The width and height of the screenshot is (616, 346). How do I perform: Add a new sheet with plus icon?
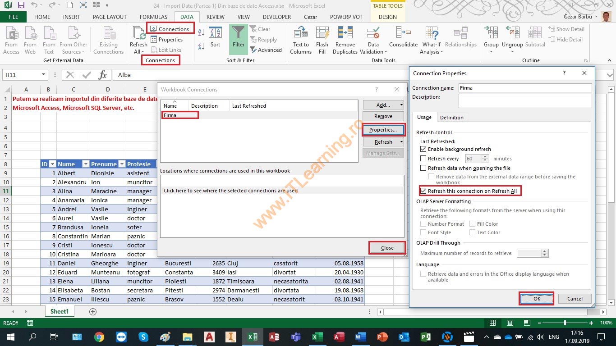(x=93, y=312)
